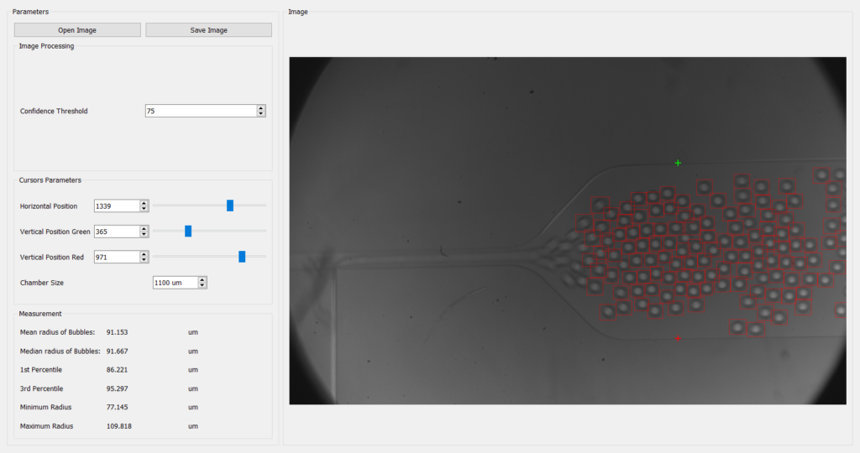
Task: Click the Median radius of Bubbles label
Action: pyautogui.click(x=60, y=351)
